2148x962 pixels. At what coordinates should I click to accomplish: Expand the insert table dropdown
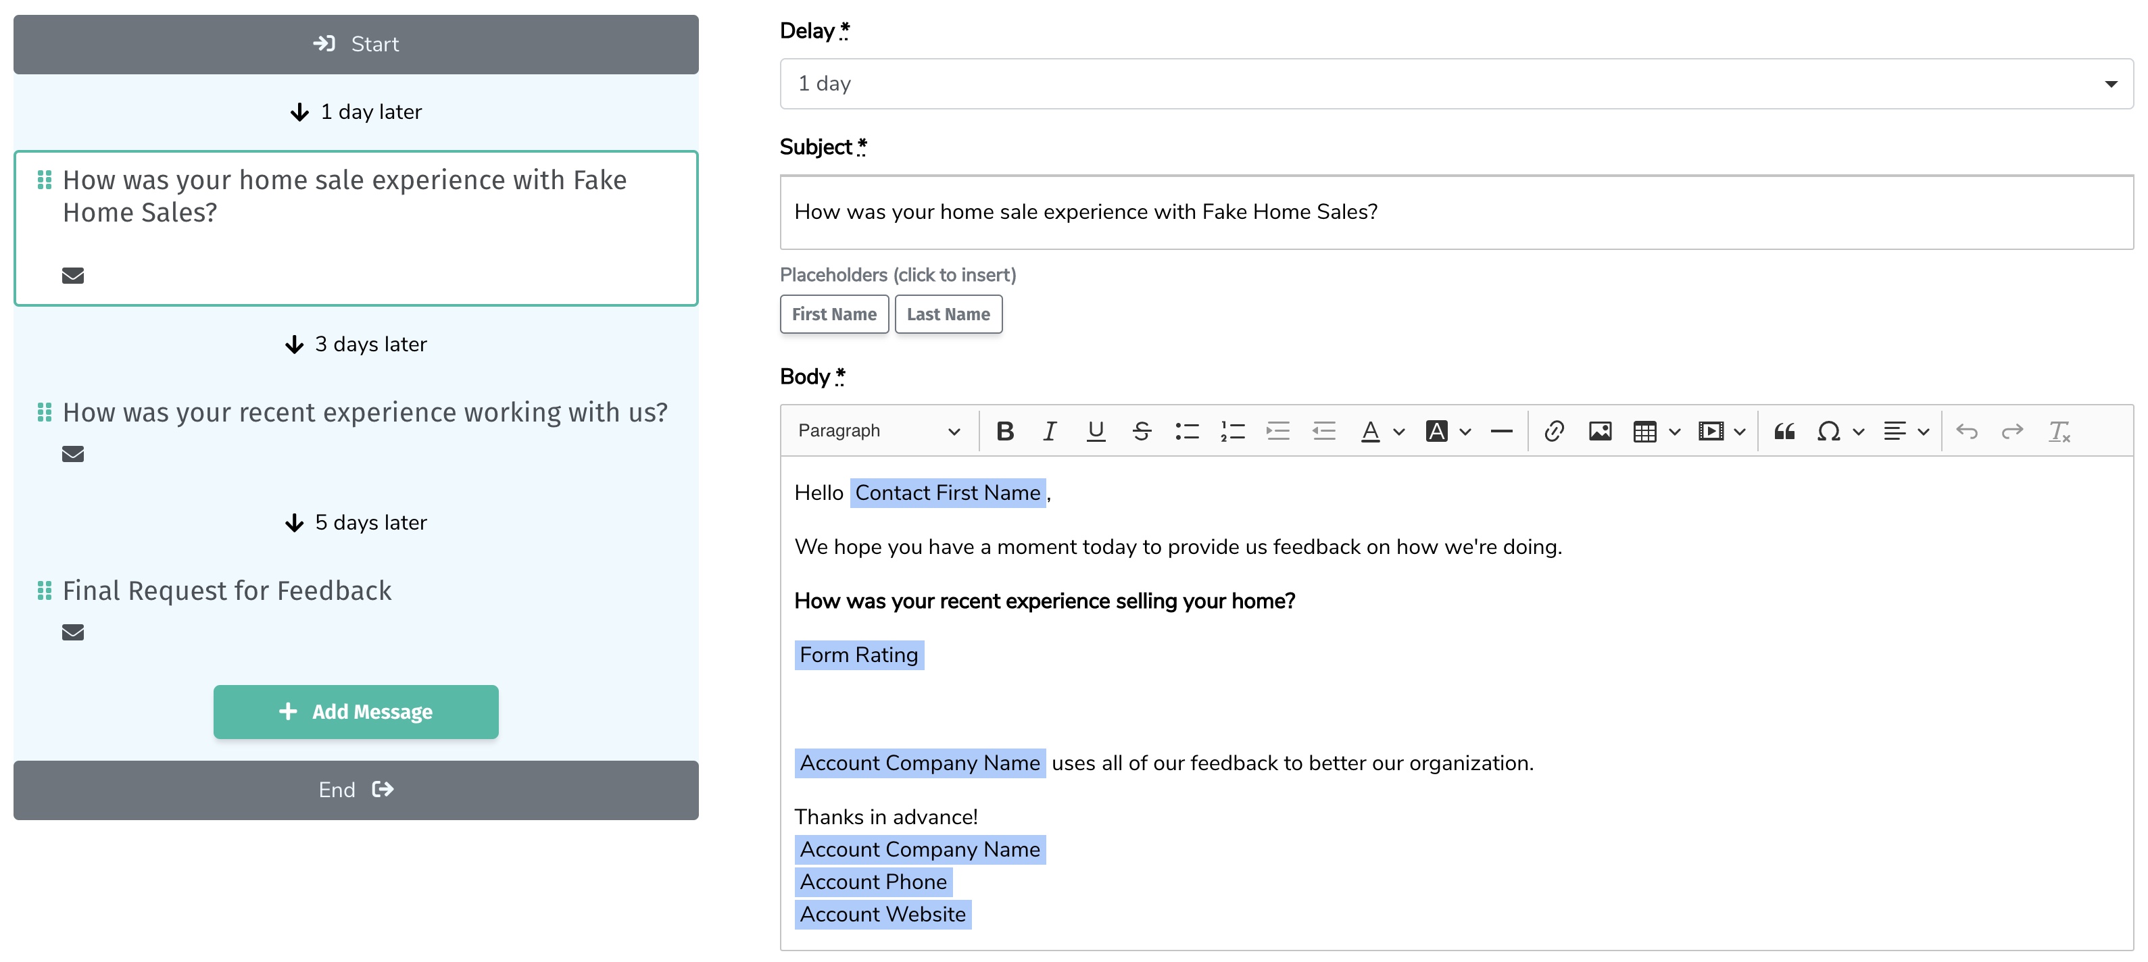pyautogui.click(x=1674, y=431)
